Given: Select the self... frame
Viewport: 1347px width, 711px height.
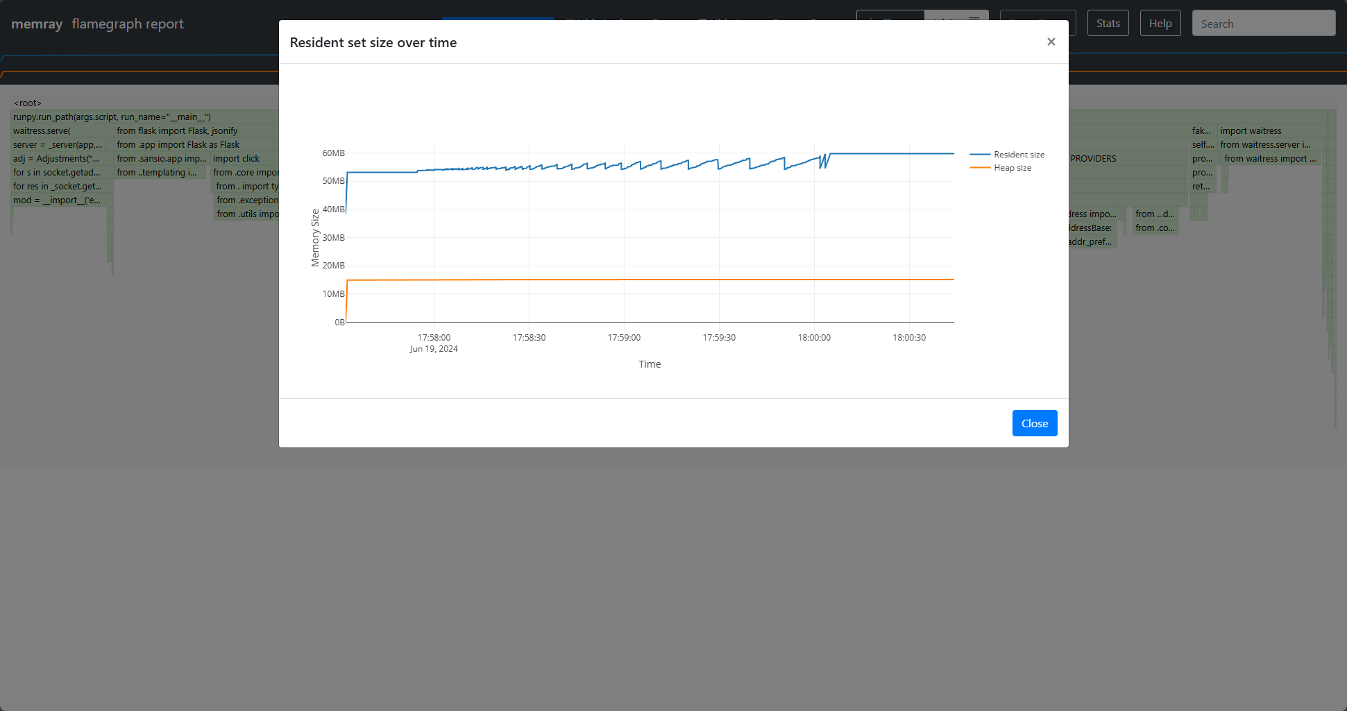Looking at the screenshot, I should (x=1203, y=145).
